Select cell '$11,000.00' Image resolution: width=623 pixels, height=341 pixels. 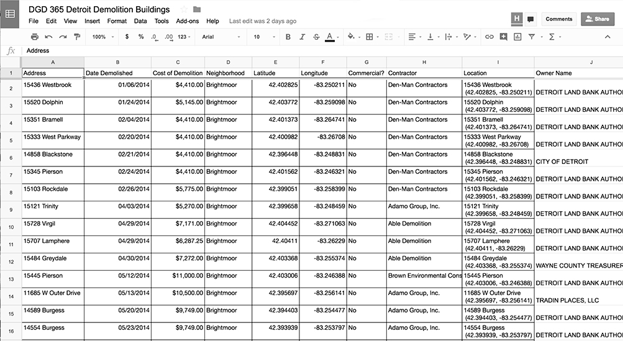[x=178, y=279]
